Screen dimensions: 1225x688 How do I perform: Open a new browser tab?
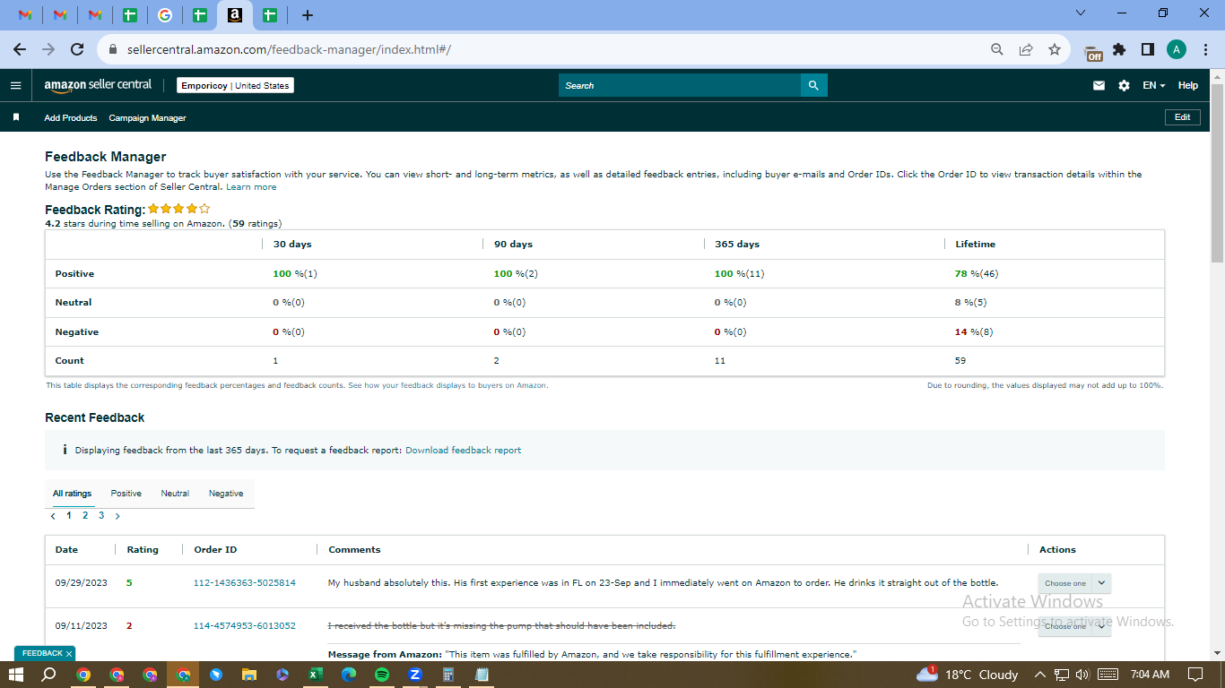pyautogui.click(x=308, y=15)
